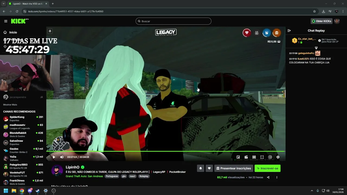347x195 pixels.
Task: Open Windows Start menu
Action: click(6, 191)
